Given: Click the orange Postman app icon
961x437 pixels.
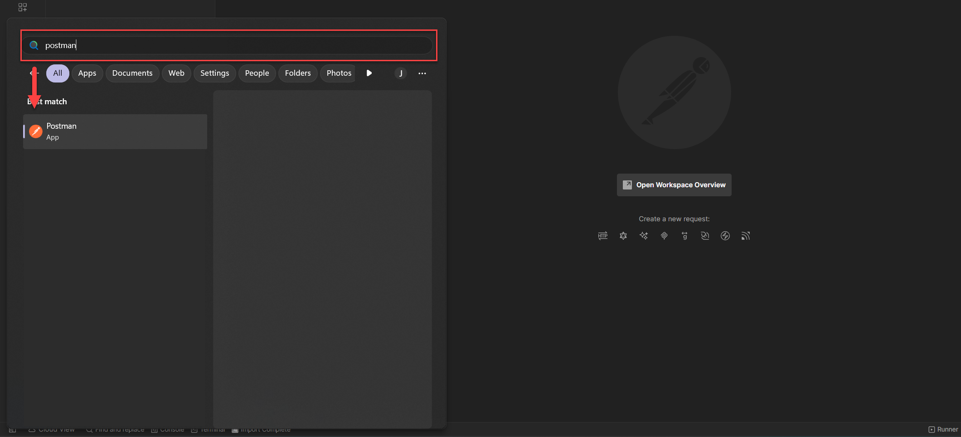Looking at the screenshot, I should tap(36, 131).
